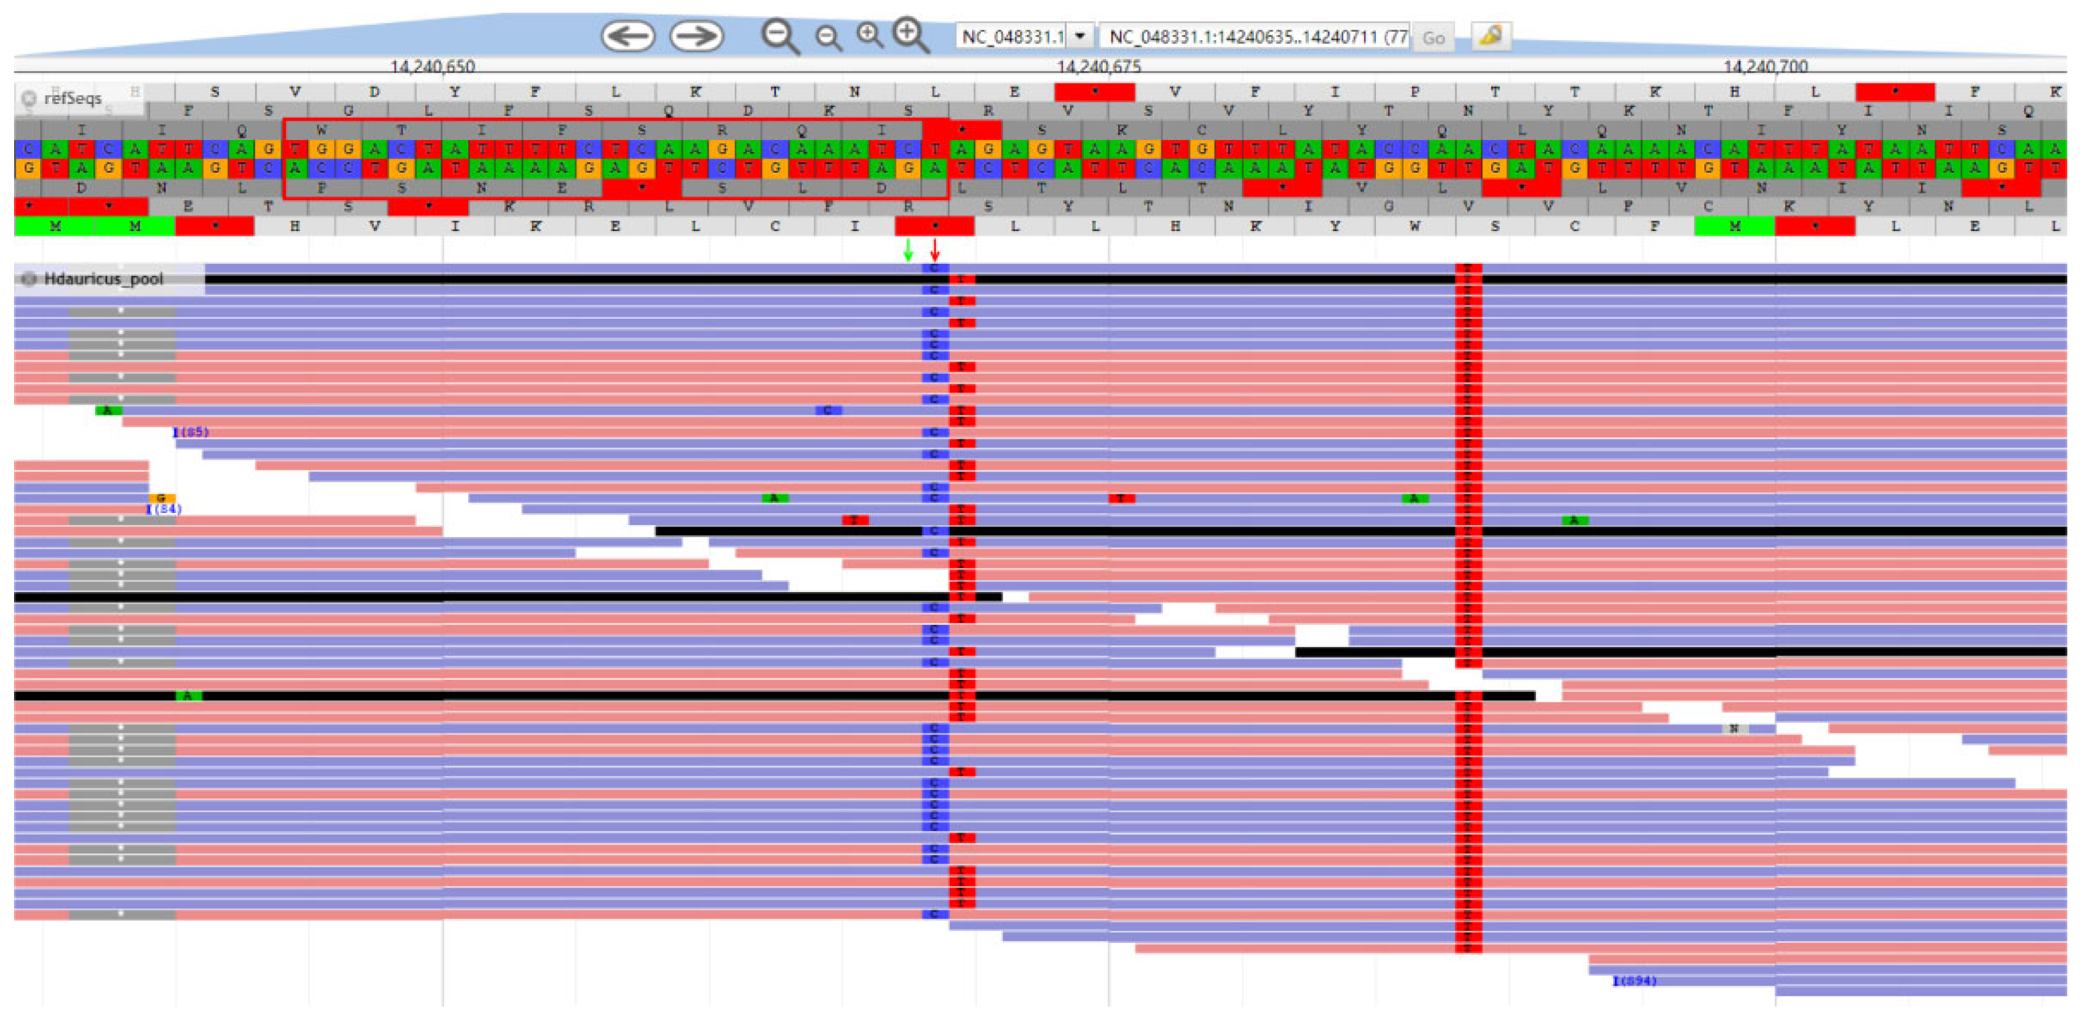This screenshot has width=2080, height=1012.
Task: Click the I(894) insertion marker
Action: (1633, 981)
